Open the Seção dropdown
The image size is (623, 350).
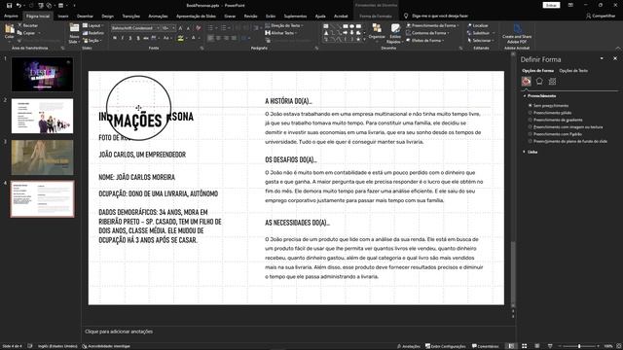coord(92,41)
